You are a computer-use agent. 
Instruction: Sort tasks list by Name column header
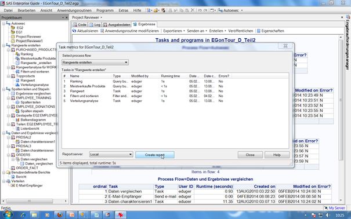[89, 76]
